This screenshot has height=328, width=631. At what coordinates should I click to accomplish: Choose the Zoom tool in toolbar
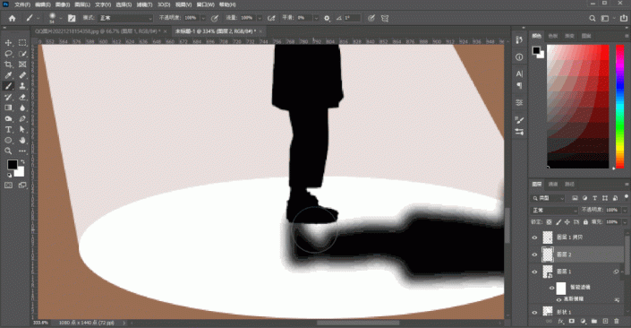point(8,151)
